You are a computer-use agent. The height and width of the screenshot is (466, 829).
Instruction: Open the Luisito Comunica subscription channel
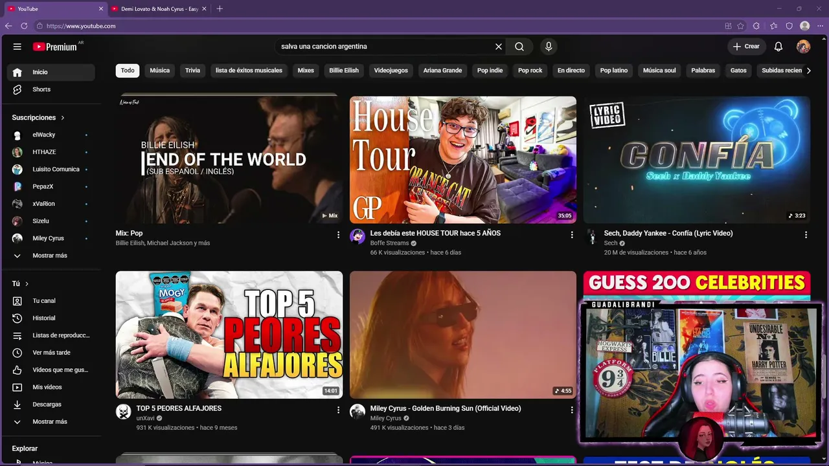point(51,170)
